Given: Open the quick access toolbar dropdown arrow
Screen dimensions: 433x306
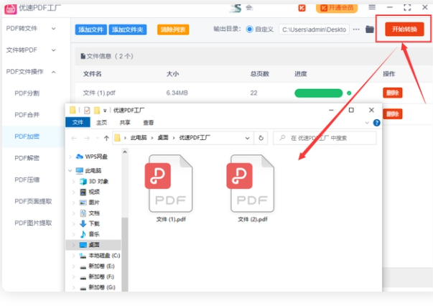Looking at the screenshot, I should click(x=105, y=111).
